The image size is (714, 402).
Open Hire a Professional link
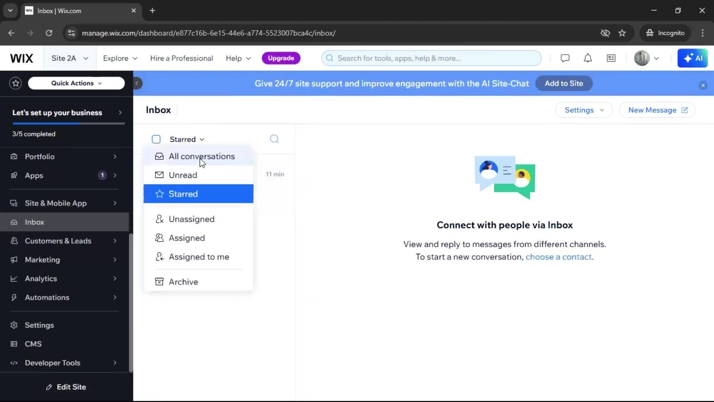tap(181, 58)
